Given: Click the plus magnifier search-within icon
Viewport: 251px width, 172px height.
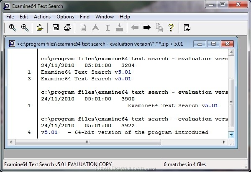Looking at the screenshot, I should 25,28.
